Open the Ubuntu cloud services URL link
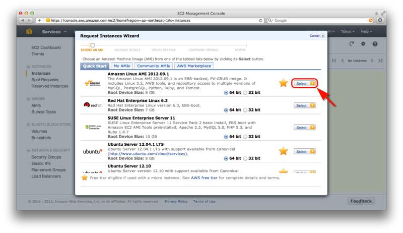Image resolution: width=403 pixels, height=233 pixels. pyautogui.click(x=148, y=154)
